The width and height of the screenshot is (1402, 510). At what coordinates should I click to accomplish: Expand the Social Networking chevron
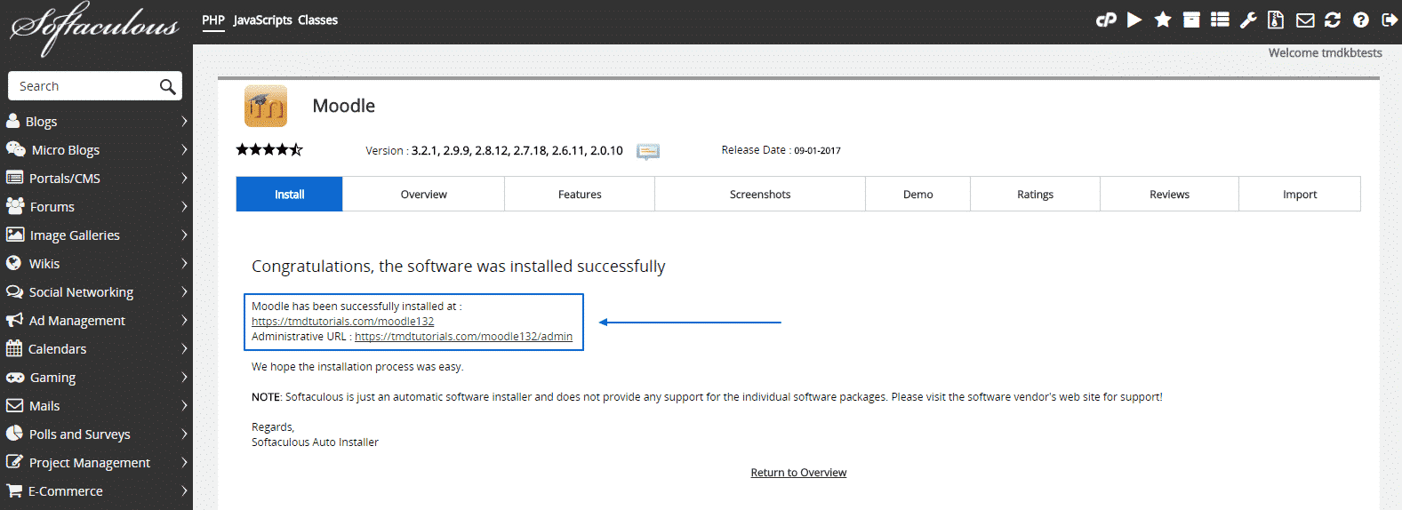click(x=184, y=291)
